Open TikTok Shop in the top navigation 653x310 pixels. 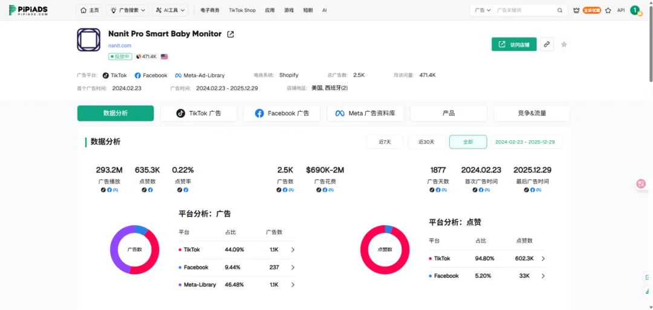coord(242,10)
